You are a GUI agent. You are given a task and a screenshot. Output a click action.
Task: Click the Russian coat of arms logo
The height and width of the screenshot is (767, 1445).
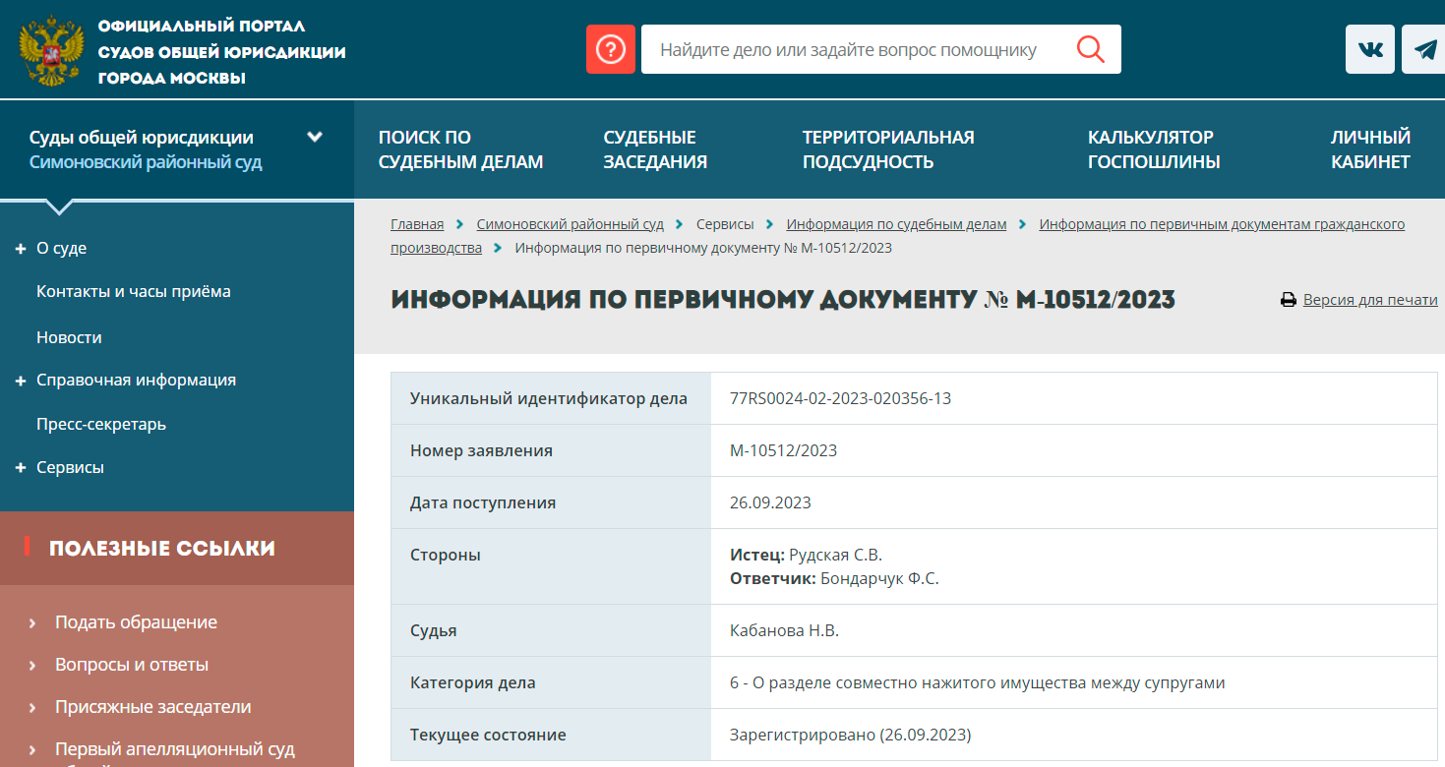click(52, 49)
